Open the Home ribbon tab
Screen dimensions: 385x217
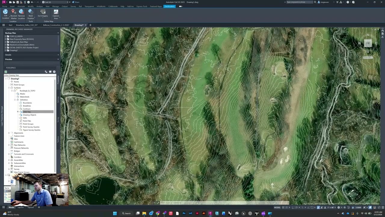coord(5,6)
